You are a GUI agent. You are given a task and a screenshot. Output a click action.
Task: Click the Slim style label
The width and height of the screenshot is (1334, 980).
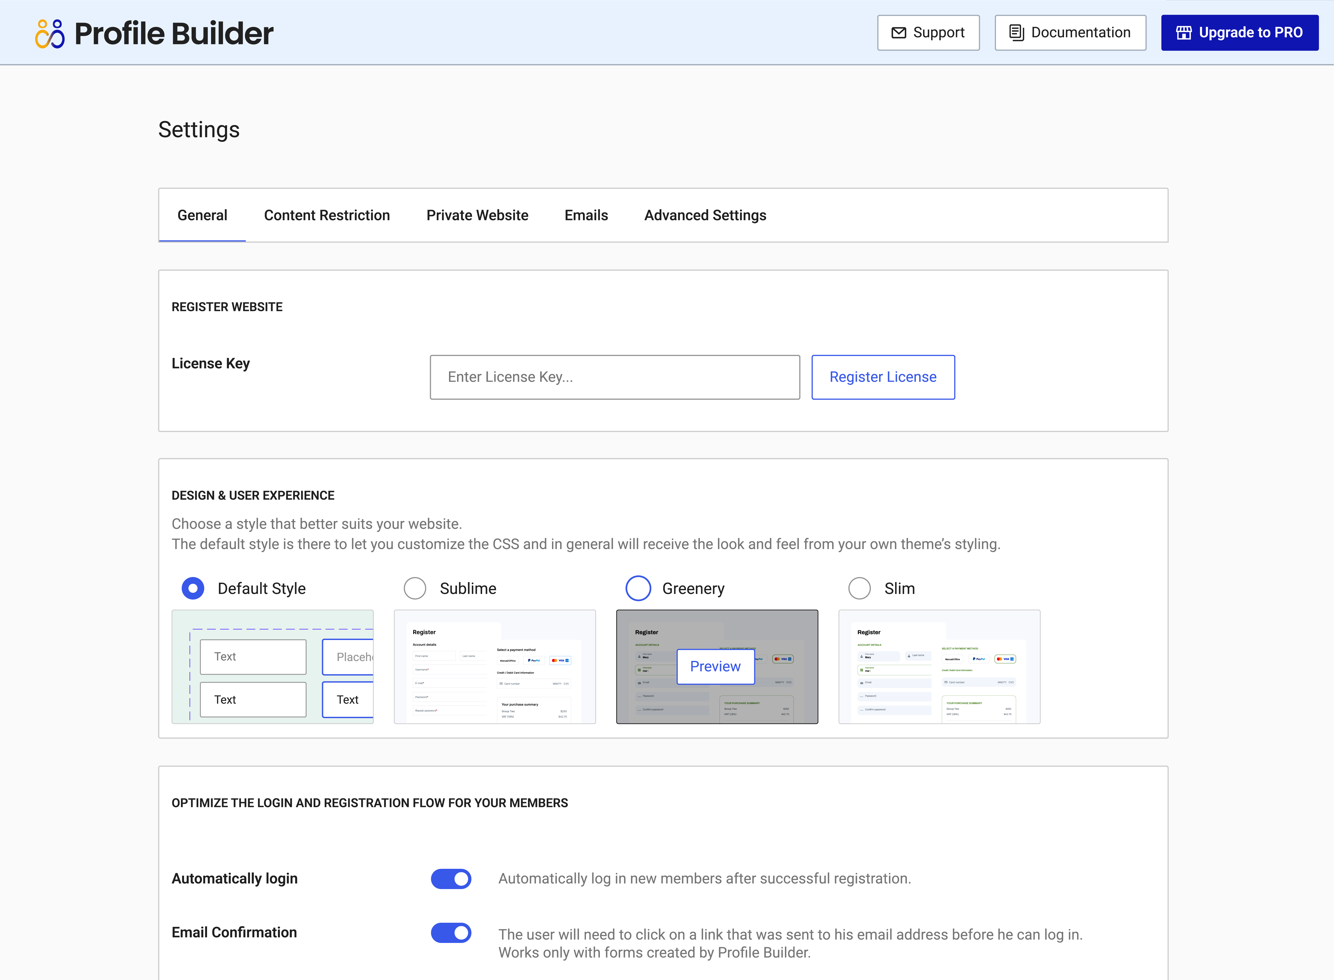pyautogui.click(x=900, y=589)
